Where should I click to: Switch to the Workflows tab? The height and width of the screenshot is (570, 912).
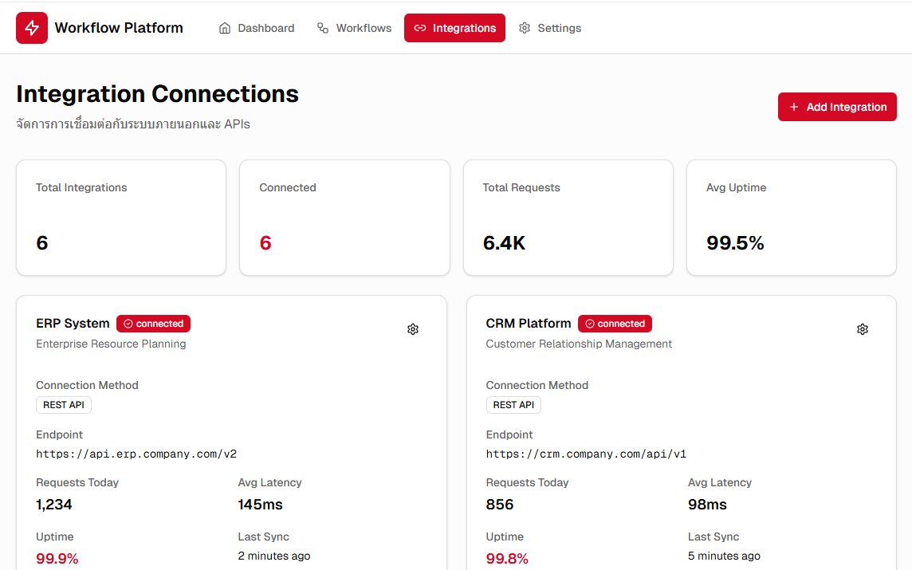[x=354, y=28]
